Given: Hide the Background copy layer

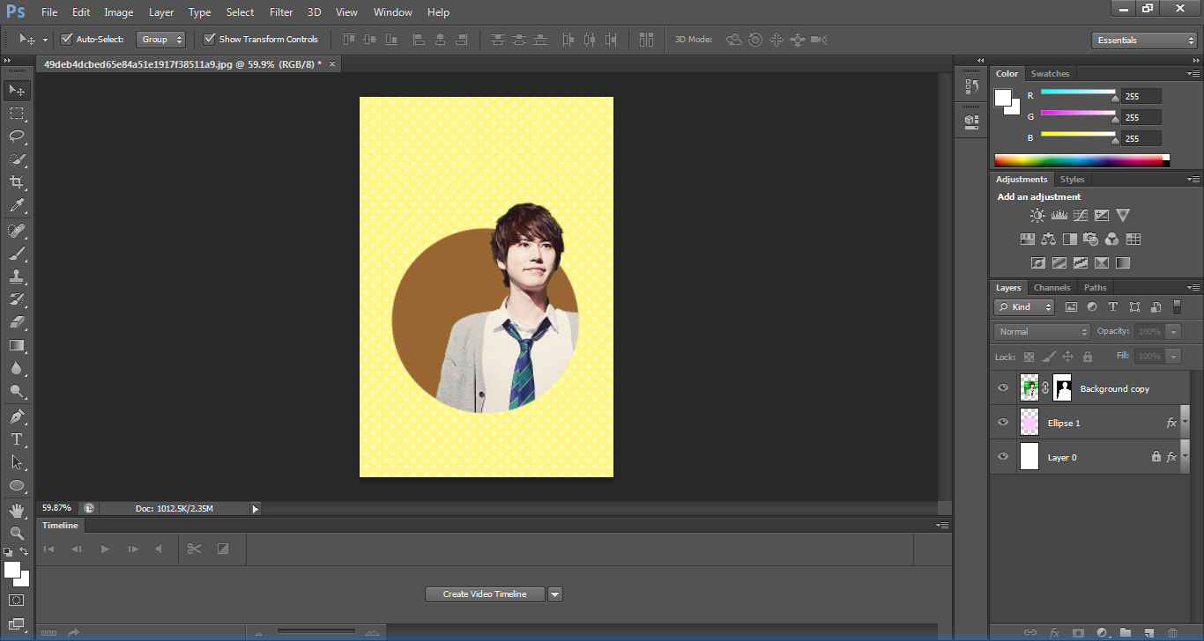Looking at the screenshot, I should pos(1002,388).
